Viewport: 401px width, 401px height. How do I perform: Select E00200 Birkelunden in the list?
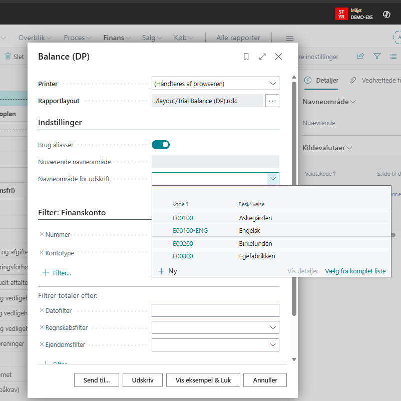pyautogui.click(x=271, y=243)
